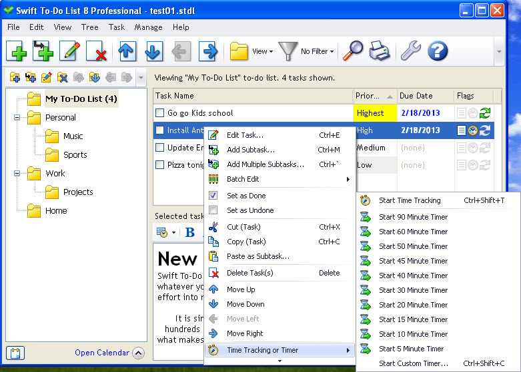Sort by the Priority column header
521x372 pixels.
[x=374, y=96]
